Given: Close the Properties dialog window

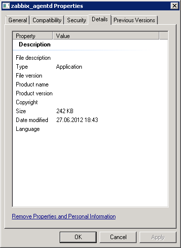Looking at the screenshot, I should tap(175, 6).
